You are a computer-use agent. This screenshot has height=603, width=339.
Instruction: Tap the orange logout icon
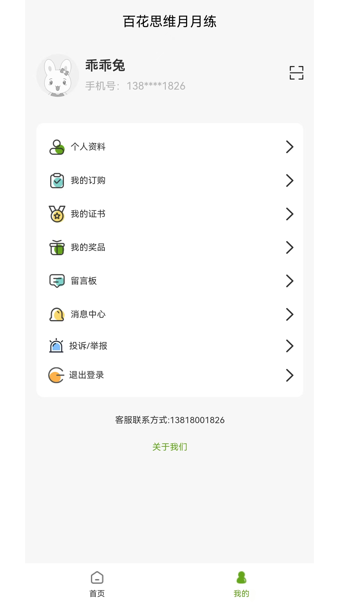point(56,375)
